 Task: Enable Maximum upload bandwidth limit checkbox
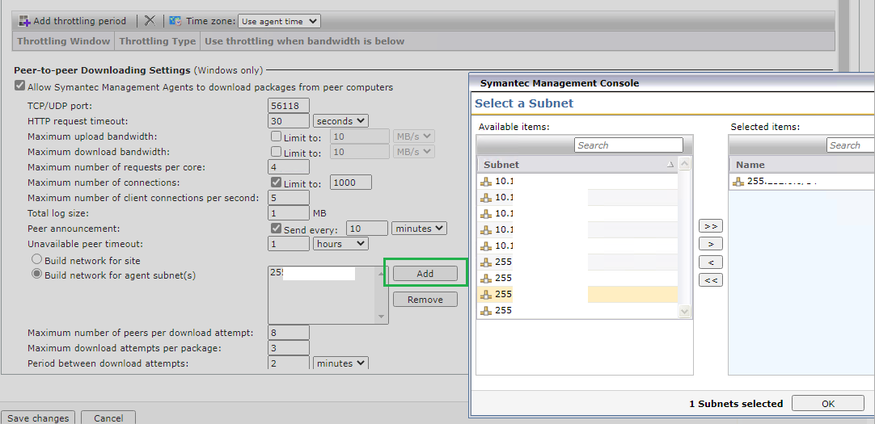[x=276, y=136]
